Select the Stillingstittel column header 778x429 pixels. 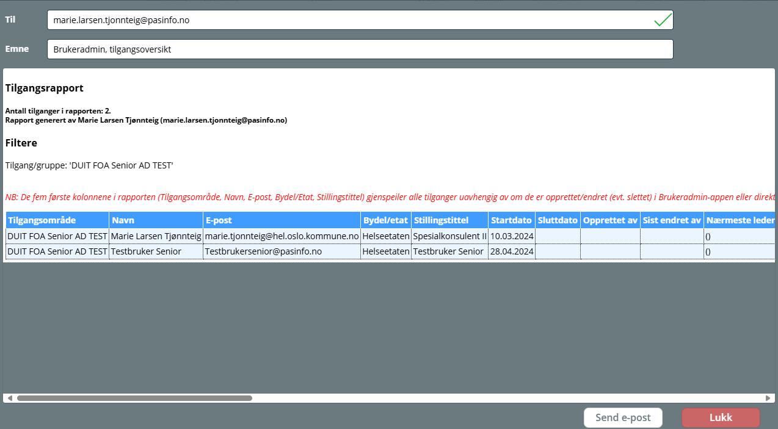(449, 220)
